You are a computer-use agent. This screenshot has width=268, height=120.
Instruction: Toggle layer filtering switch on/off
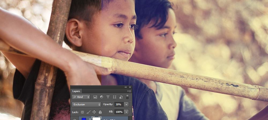click(x=127, y=97)
